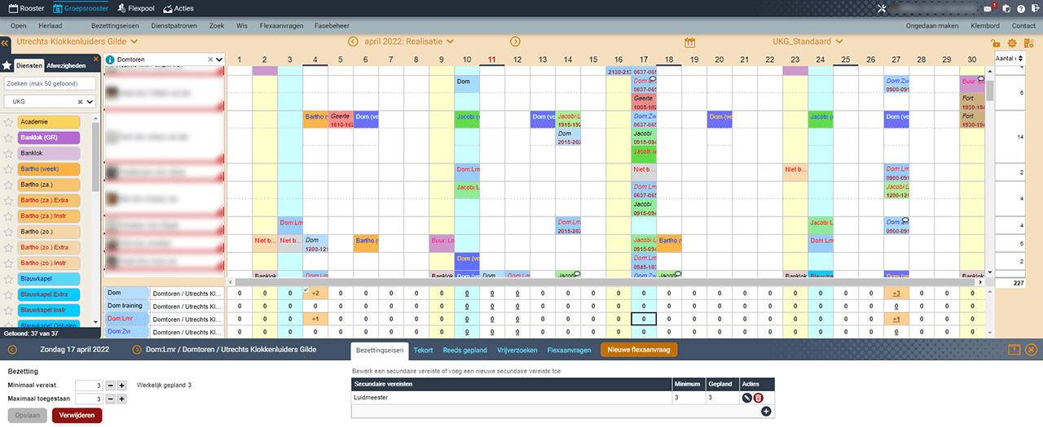Click the orange unlock padlock icon

996,43
